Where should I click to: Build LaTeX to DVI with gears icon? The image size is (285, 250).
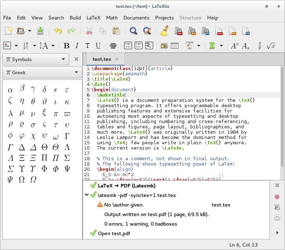192,31
